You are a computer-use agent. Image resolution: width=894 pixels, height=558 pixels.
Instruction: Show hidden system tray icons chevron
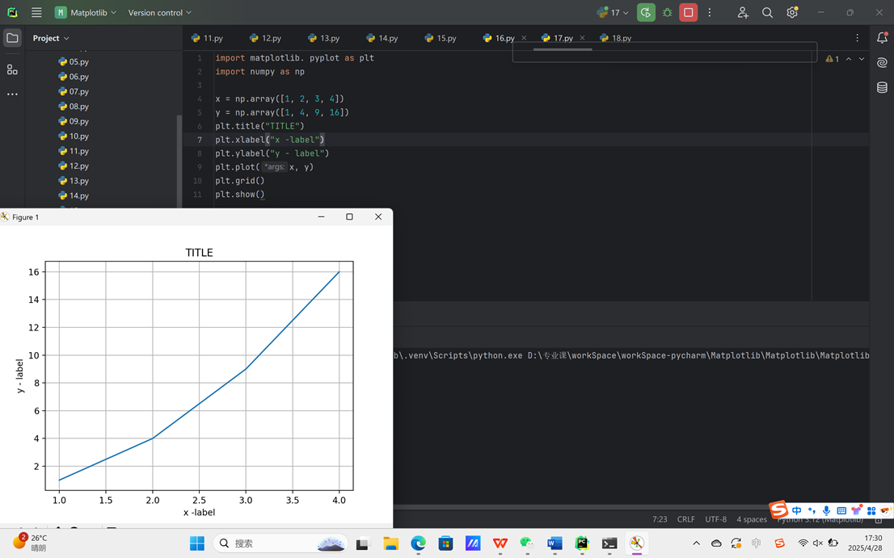(696, 543)
